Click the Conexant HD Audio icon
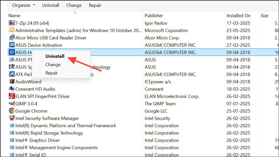The width and height of the screenshot is (279, 157). click(x=12, y=89)
